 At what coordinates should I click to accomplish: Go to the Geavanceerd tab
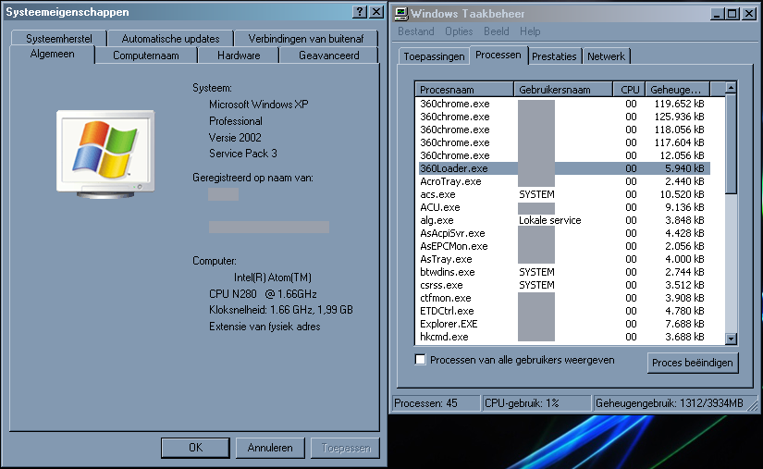coord(329,56)
